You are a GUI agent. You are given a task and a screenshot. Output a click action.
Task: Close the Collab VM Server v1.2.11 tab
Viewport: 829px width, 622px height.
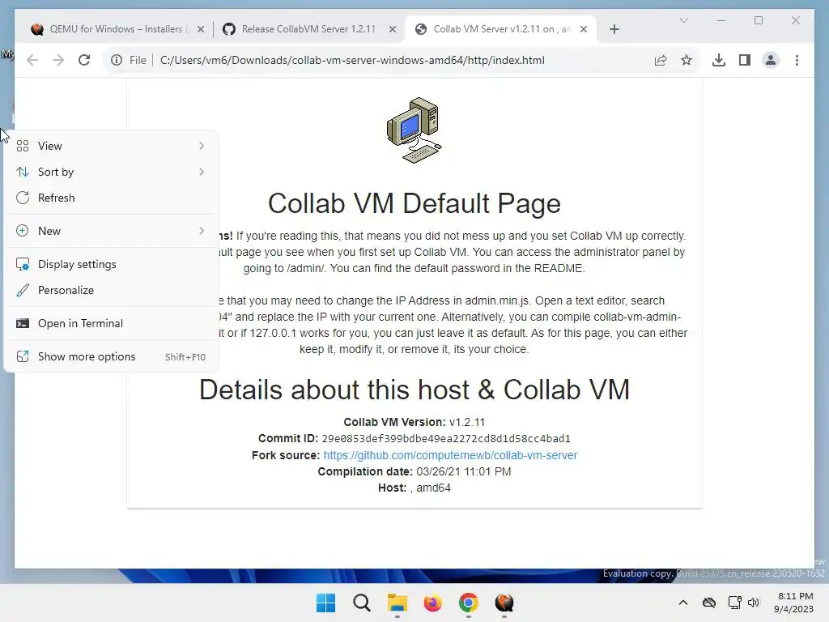[x=584, y=29]
